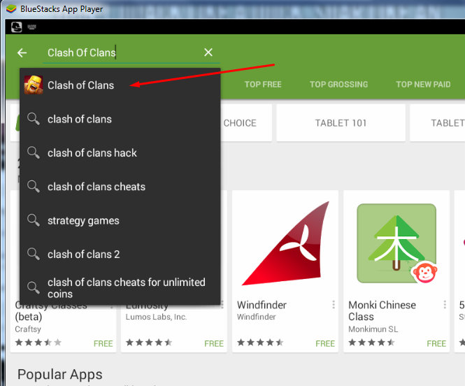Open the Monki Chinese Class app icon

point(396,243)
